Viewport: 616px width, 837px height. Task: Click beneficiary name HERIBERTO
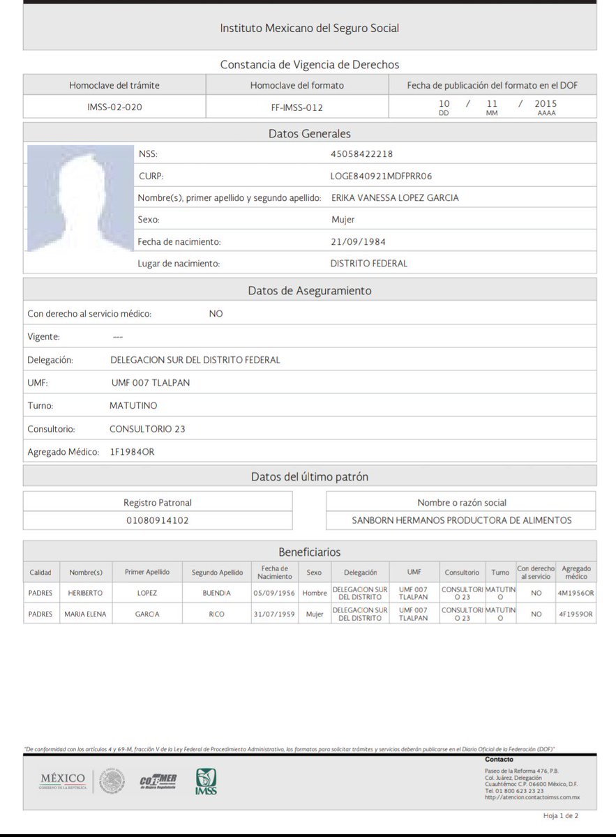tap(86, 593)
